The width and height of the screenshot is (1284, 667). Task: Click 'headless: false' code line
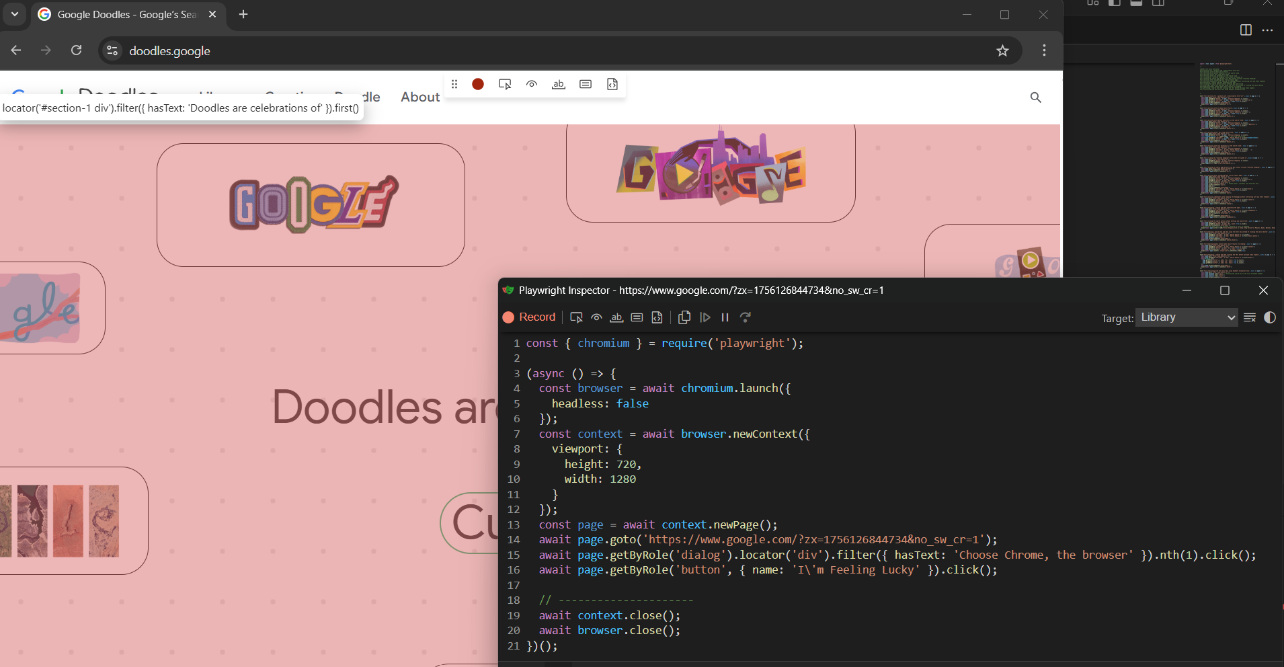click(600, 403)
